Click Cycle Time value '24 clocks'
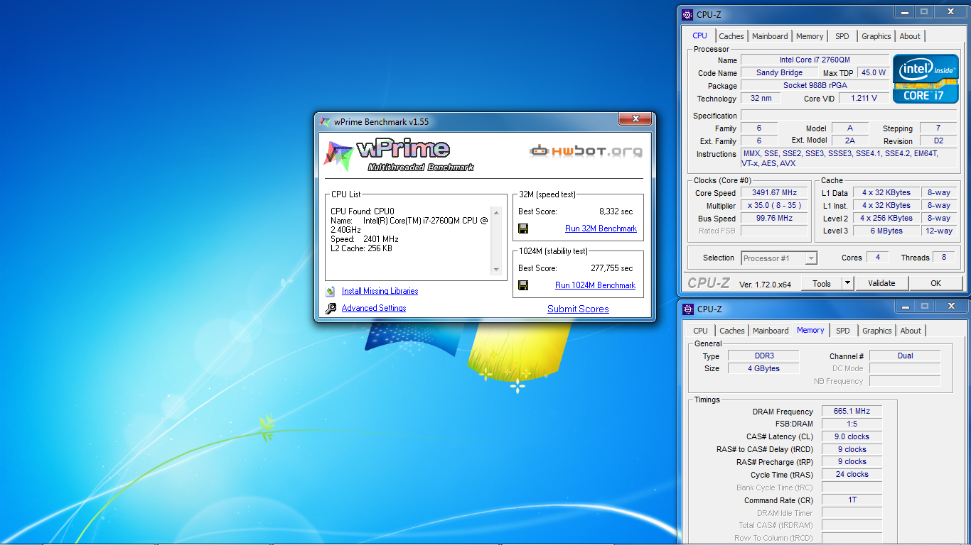The height and width of the screenshot is (545, 971). coord(852,475)
